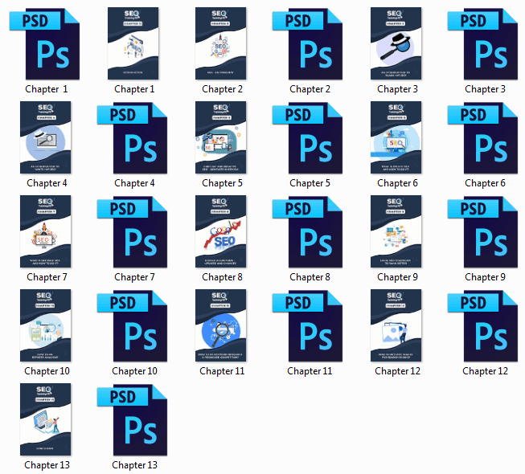Viewport: 525px width, 474px height.
Task: Click the Chapter 10 cover image thumbnail
Action: pos(47,325)
